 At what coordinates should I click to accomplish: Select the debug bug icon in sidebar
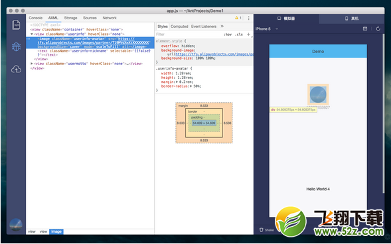point(16,47)
